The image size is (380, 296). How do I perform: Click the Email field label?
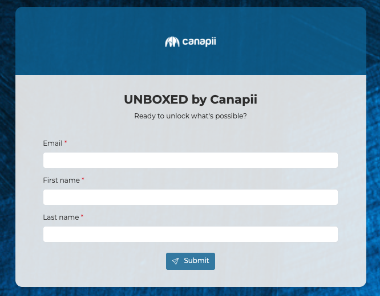click(52, 143)
